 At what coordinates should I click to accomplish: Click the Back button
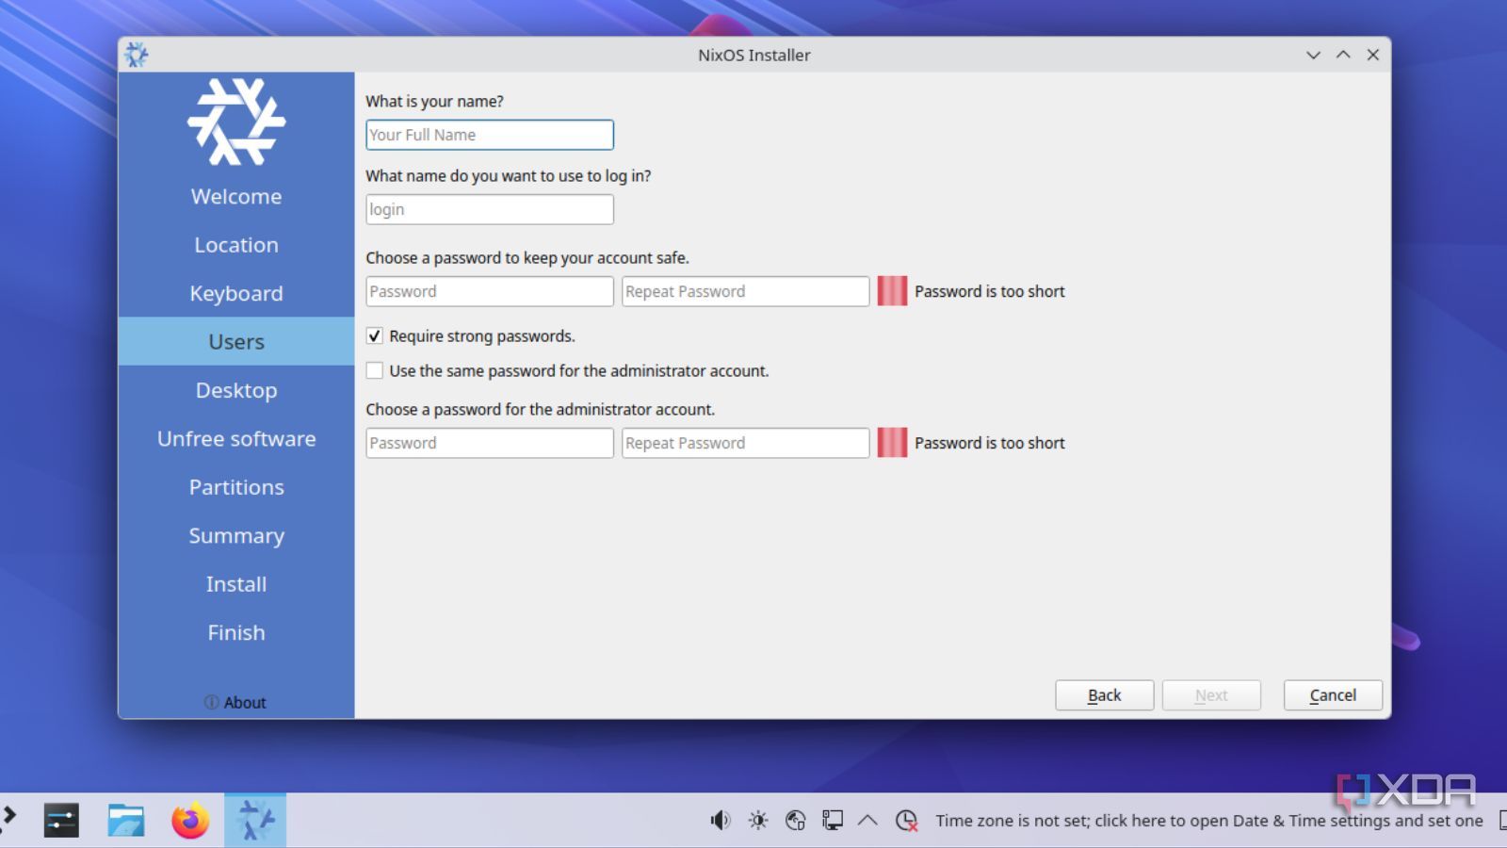coord(1105,695)
